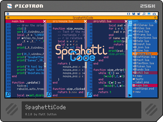Open filenav.lua in the file tree
163x122 pixels.
[145, 25]
